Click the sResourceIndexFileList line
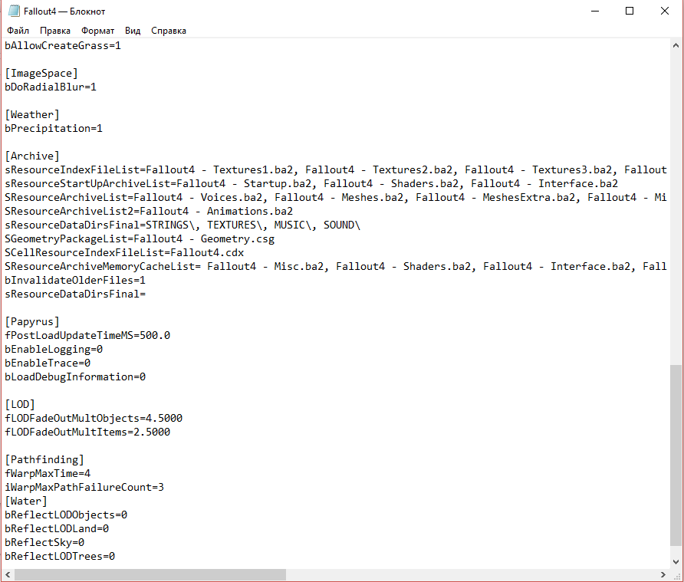 (335, 170)
